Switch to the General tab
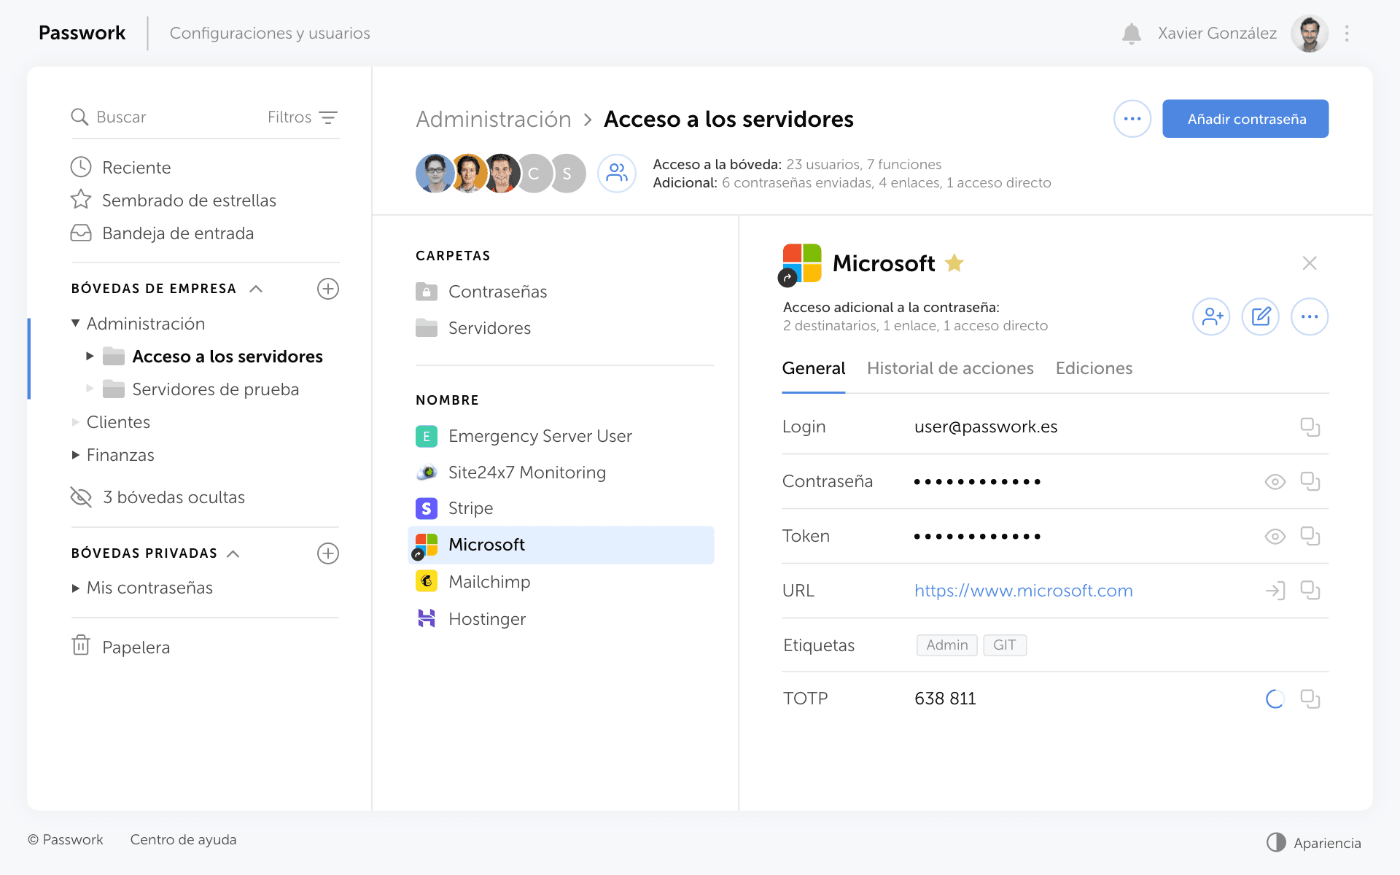Screen dimensions: 1400x875 [814, 368]
